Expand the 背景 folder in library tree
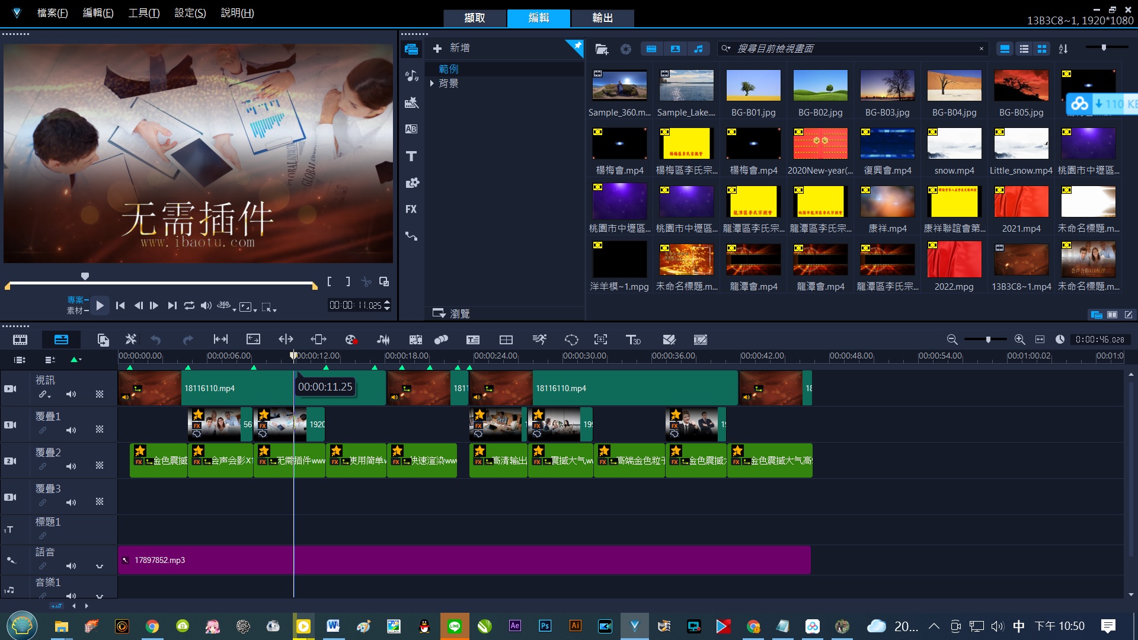This screenshot has width=1138, height=640. point(432,84)
